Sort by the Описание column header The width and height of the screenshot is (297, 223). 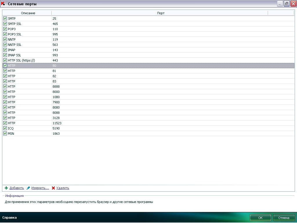point(28,13)
